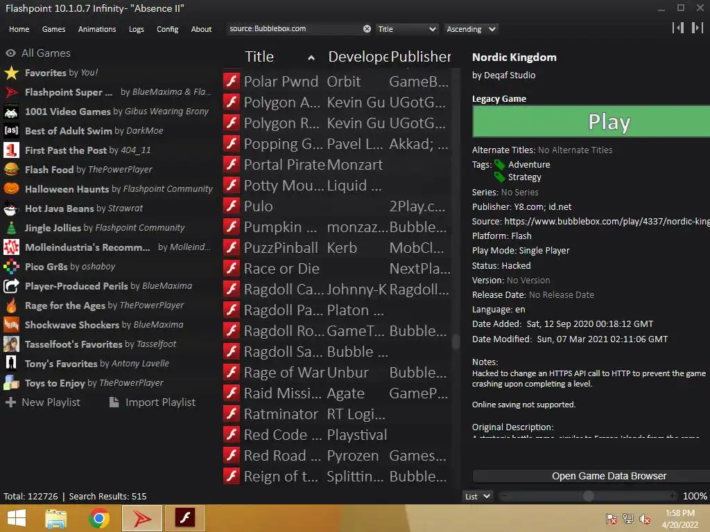Image resolution: width=710 pixels, height=532 pixels.
Task: Select the PuzzPinball game row
Action: [x=337, y=247]
